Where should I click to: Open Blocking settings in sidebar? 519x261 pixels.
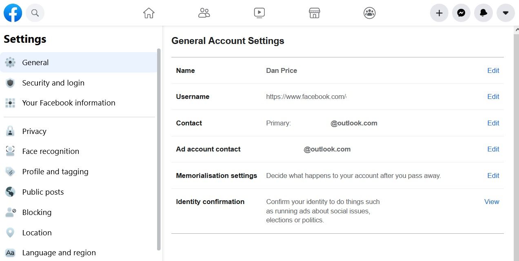coord(37,212)
